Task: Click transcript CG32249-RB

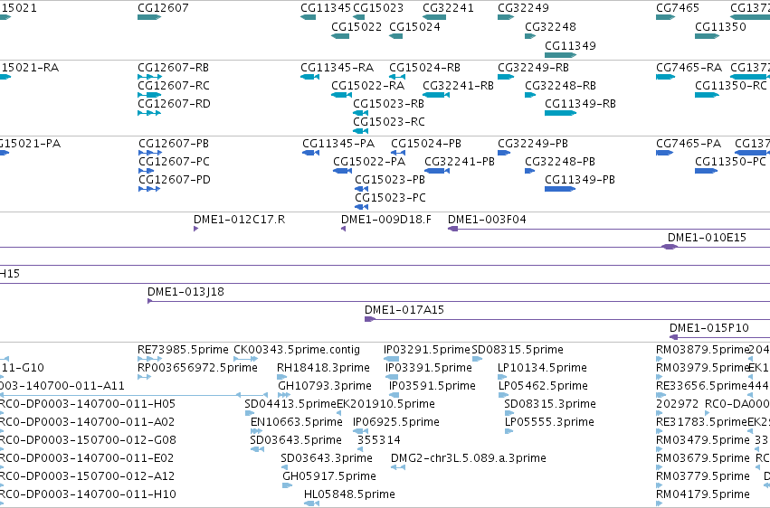Action: pos(533,68)
